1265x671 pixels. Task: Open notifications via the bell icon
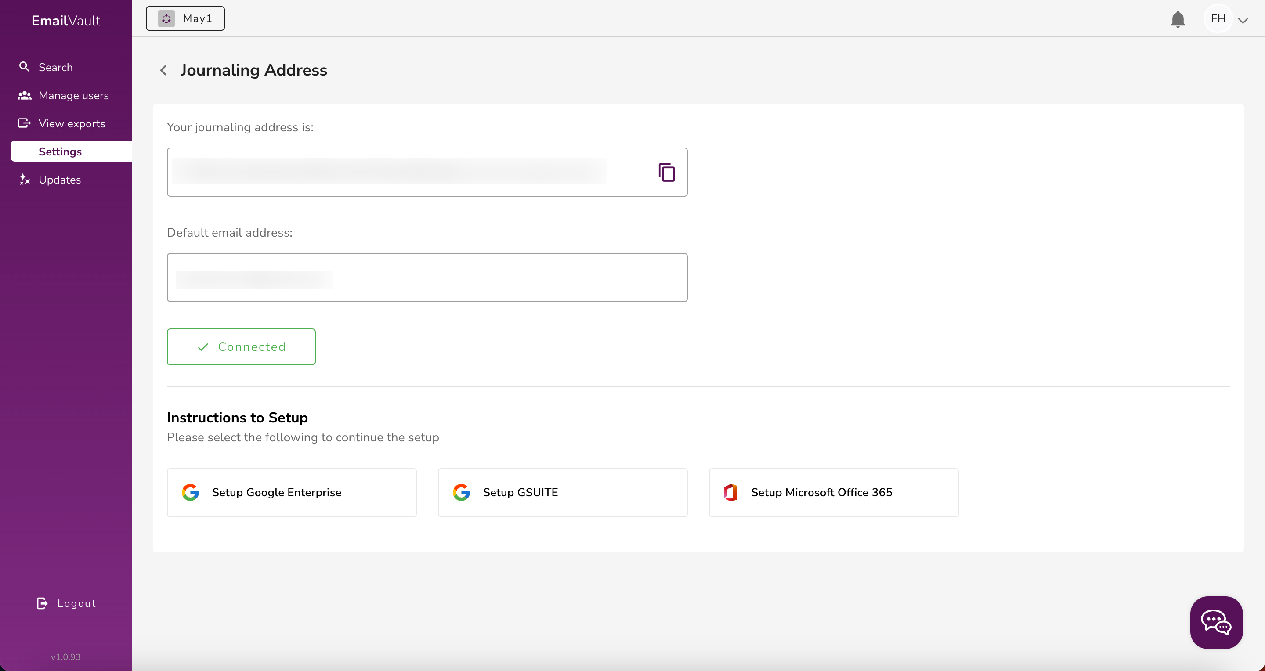(x=1177, y=19)
